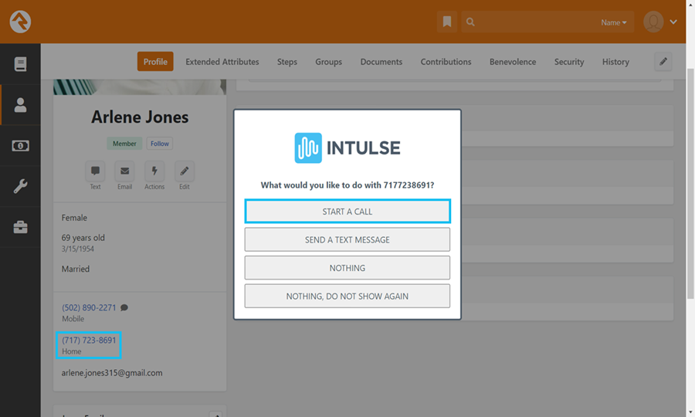Click SMS bubble icon beside mobile number
This screenshot has width=695, height=417.
(x=124, y=307)
